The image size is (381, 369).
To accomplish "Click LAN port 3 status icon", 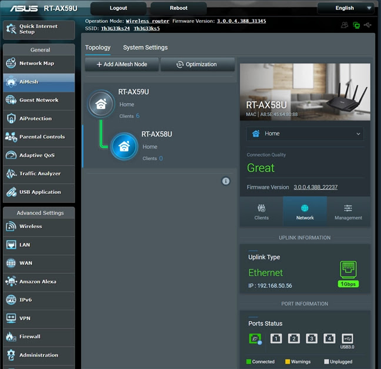I will tap(312, 338).
